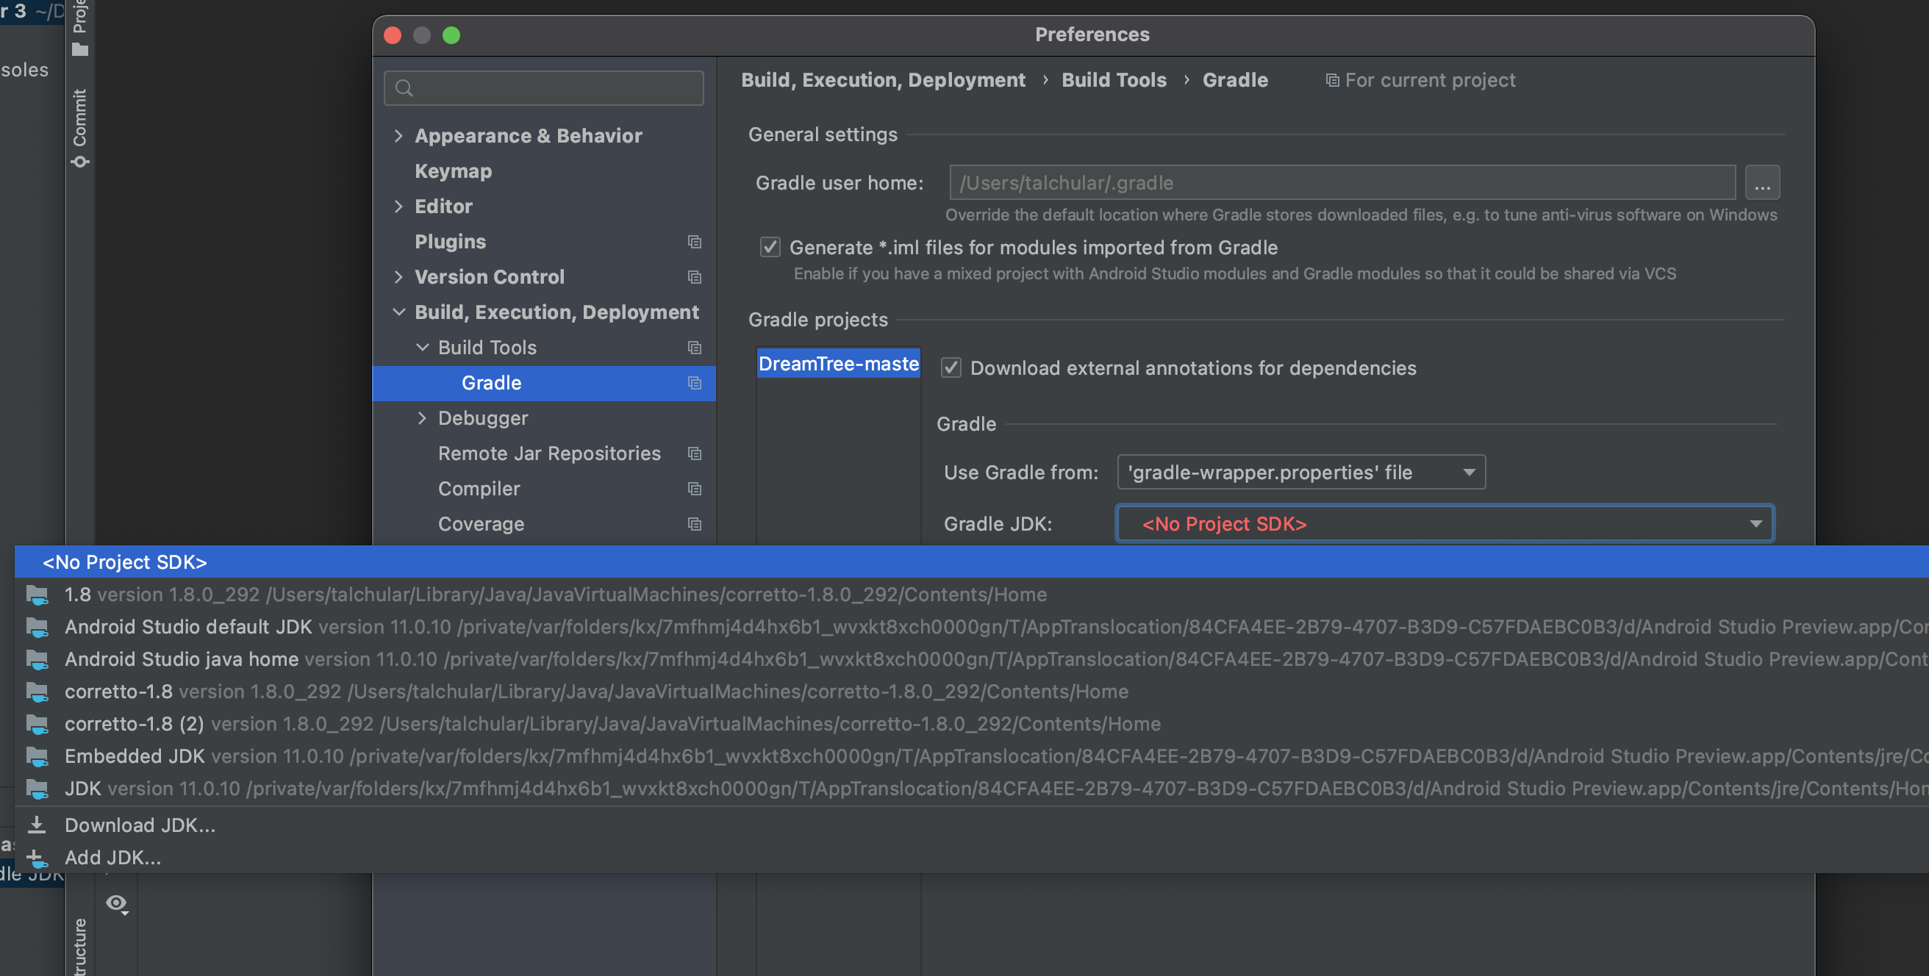Select corretto-1.8 (2) JDK from list
This screenshot has height=976, width=1929.
coord(135,724)
